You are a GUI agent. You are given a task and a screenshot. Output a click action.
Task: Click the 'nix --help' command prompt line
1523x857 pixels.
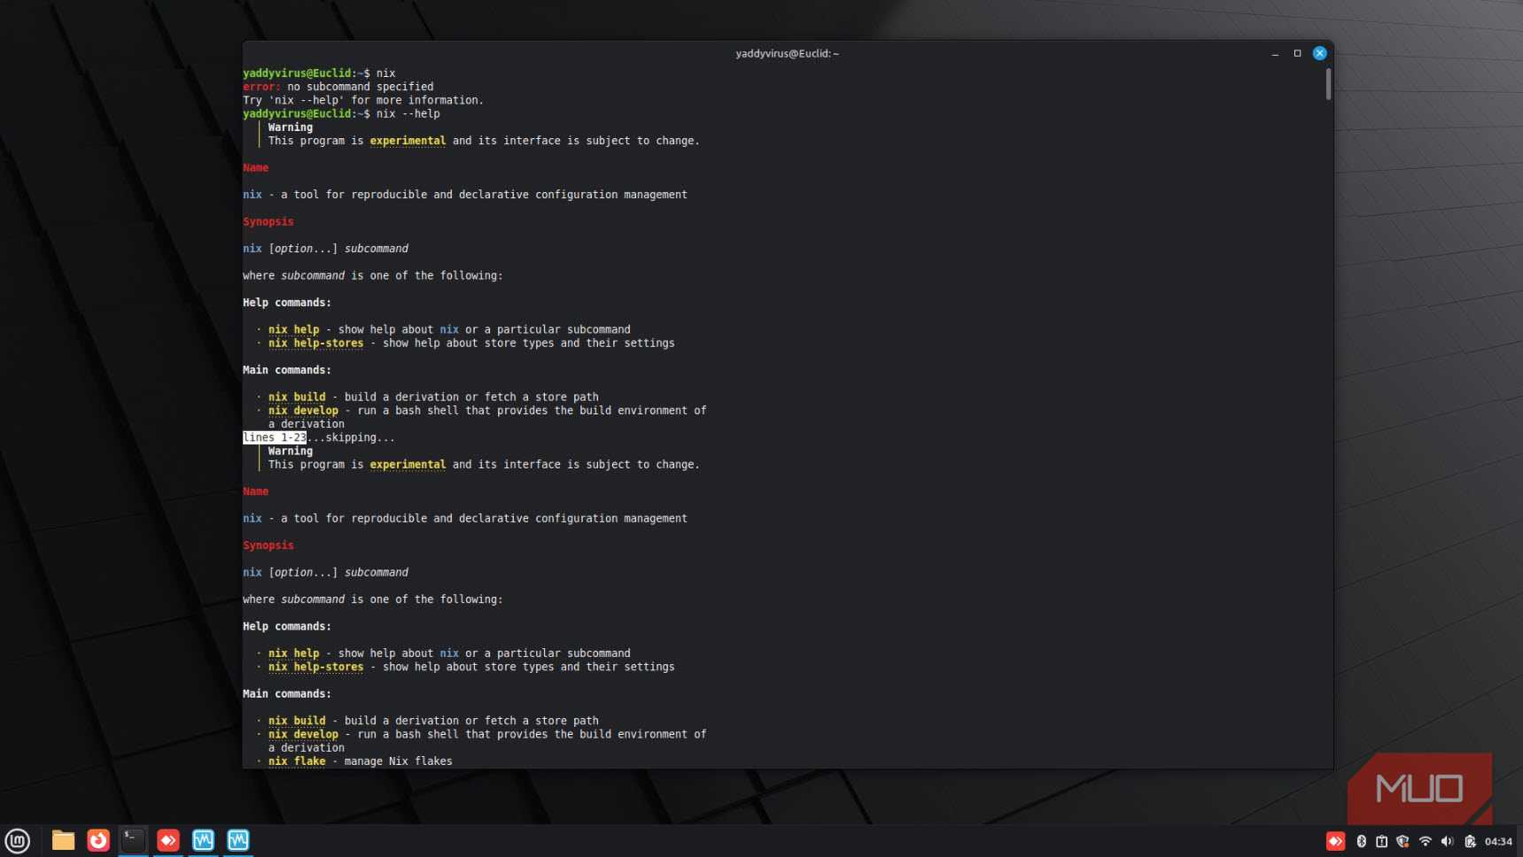pyautogui.click(x=341, y=113)
